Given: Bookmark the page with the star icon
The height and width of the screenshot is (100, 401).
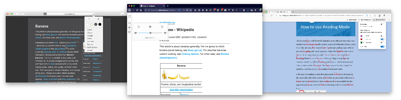Looking at the screenshot, I should (191, 10).
